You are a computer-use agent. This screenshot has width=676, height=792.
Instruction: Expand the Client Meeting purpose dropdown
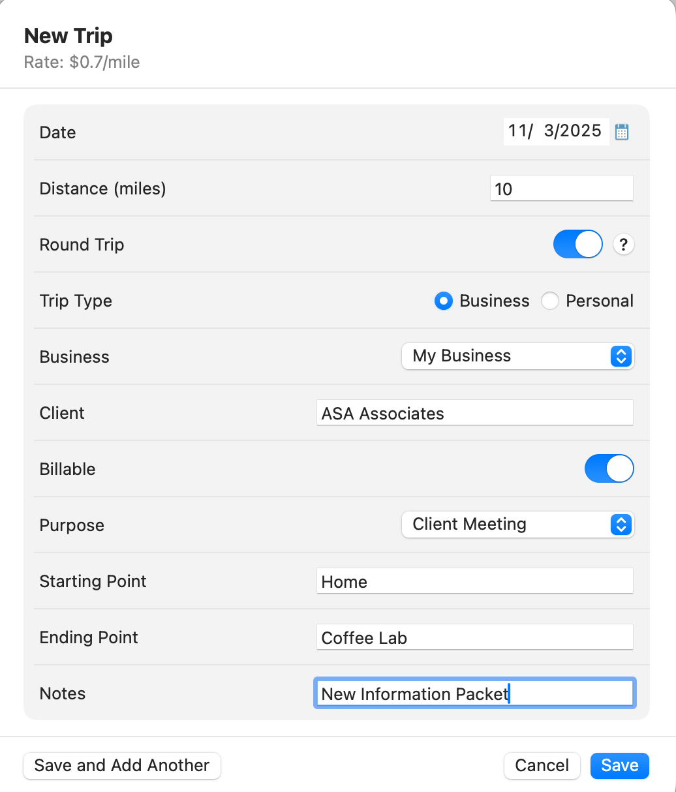point(517,525)
